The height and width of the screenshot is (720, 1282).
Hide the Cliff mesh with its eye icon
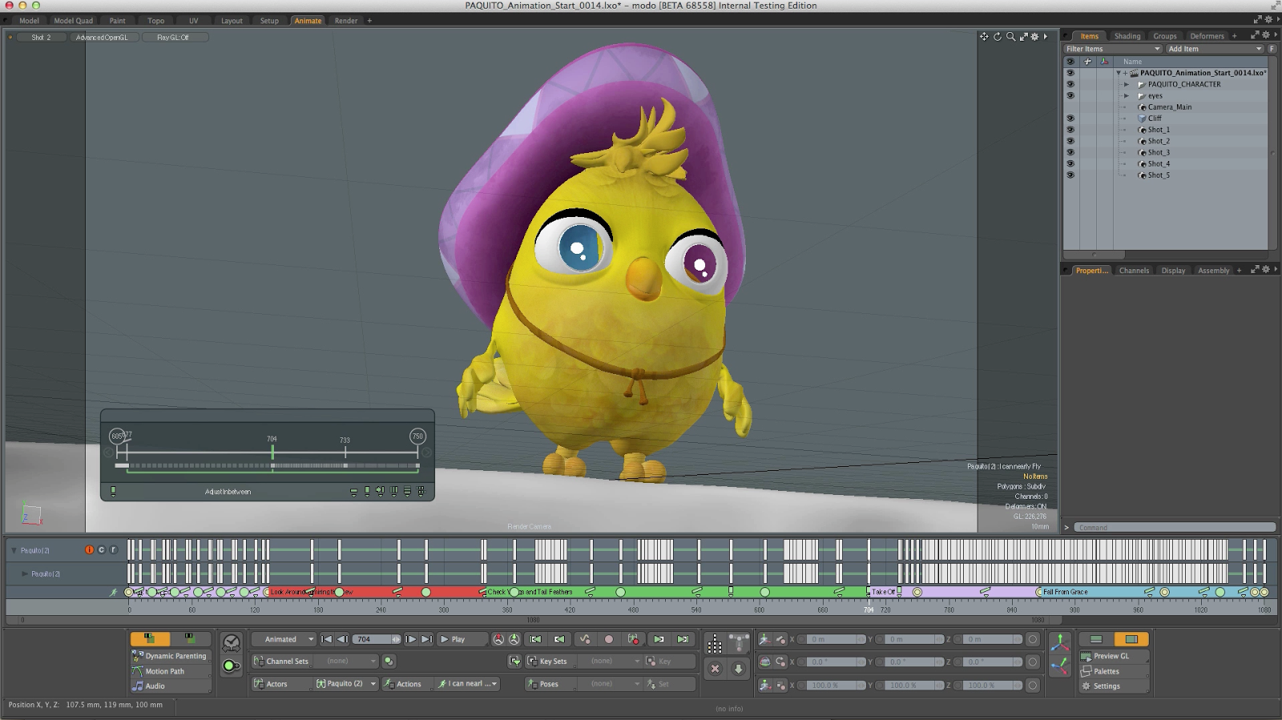click(x=1070, y=118)
